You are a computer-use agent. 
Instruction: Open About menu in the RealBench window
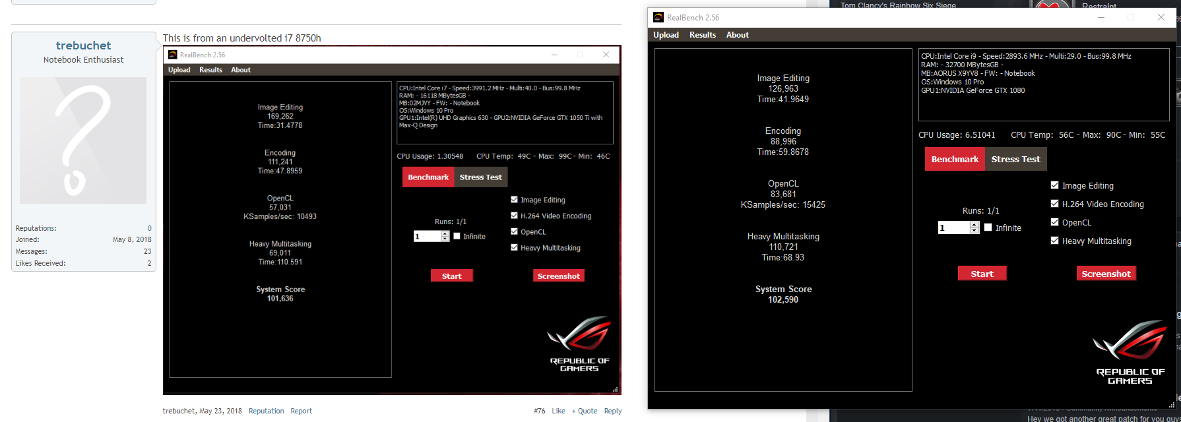(x=738, y=35)
